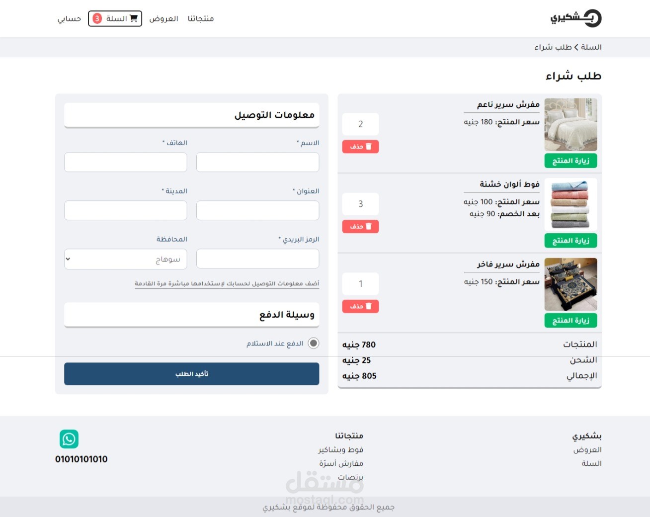Click the الشحن shipping label

point(583,359)
